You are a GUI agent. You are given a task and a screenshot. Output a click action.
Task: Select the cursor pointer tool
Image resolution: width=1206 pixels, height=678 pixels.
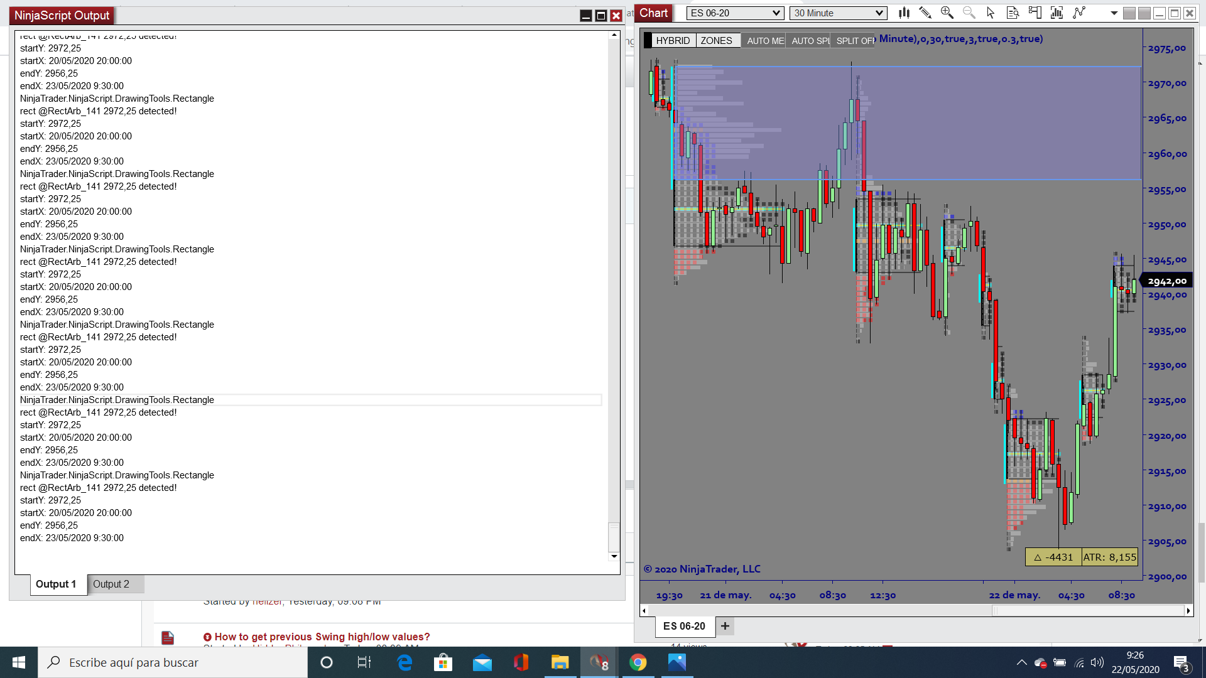pyautogui.click(x=991, y=13)
